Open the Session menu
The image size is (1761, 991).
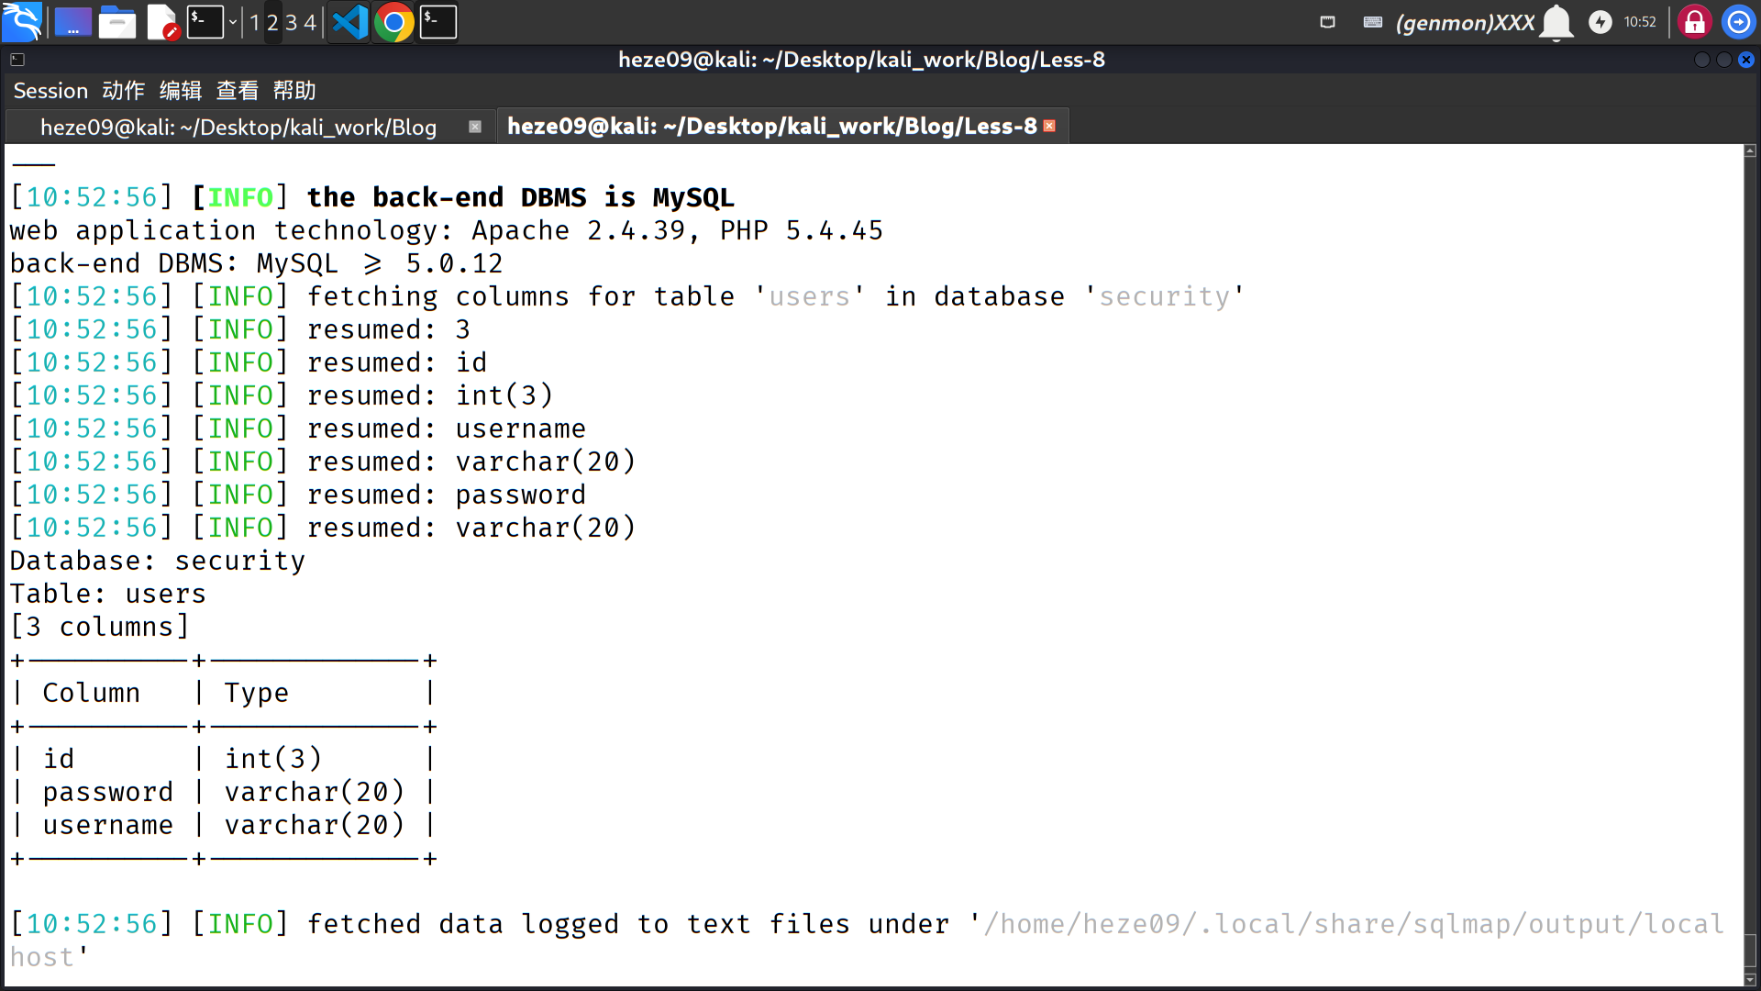(x=50, y=91)
